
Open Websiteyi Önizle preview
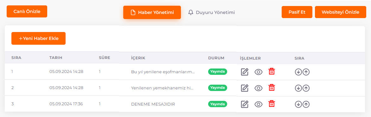341,12
